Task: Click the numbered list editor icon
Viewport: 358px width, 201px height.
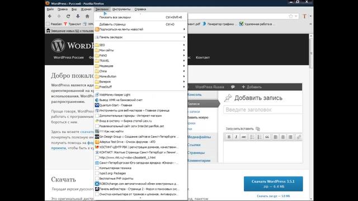Action: tap(260, 137)
